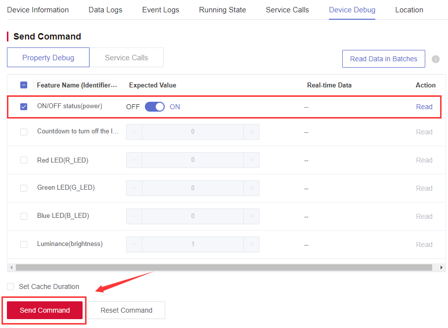The image size is (448, 328).
Task: Select the Property Debug sub-tab
Action: 48,57
